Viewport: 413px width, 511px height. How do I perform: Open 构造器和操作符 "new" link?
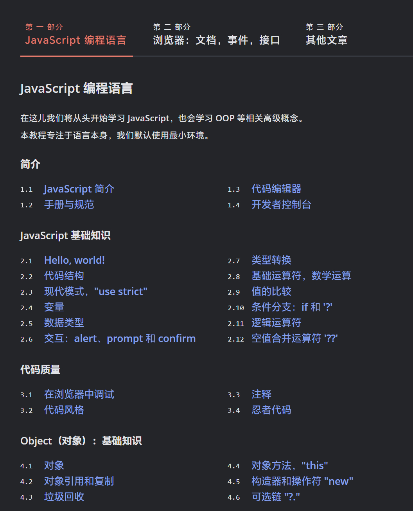tap(302, 481)
